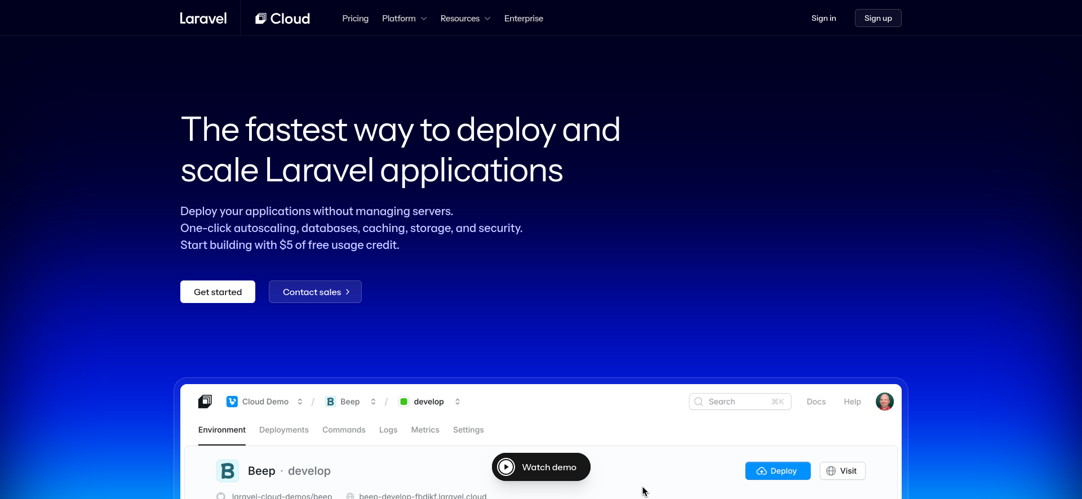1082x499 pixels.
Task: Click the small Beep B breadcrumb icon
Action: (330, 402)
